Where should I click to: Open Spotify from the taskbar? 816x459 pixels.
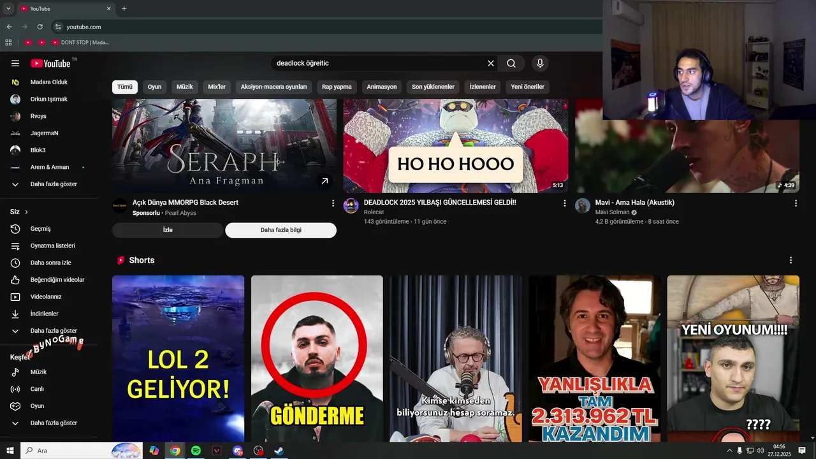[x=196, y=451]
